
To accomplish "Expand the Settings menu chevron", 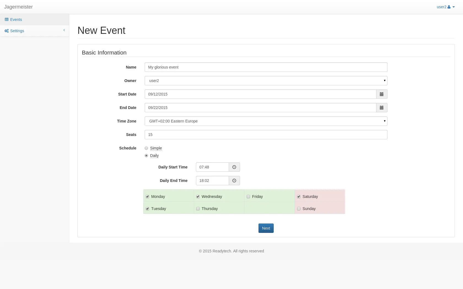I will pos(64,30).
